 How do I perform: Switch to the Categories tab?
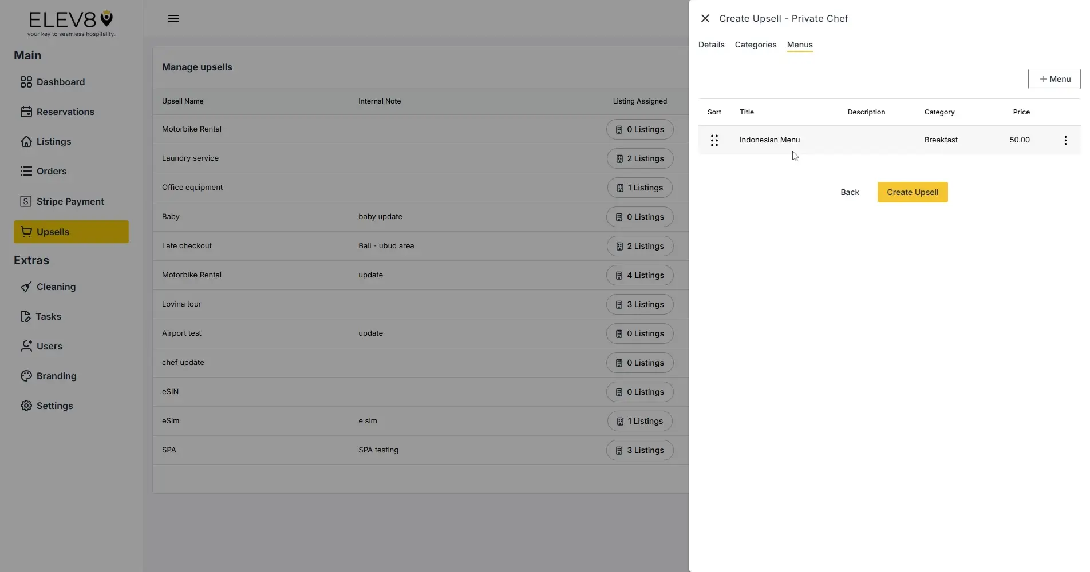755,45
